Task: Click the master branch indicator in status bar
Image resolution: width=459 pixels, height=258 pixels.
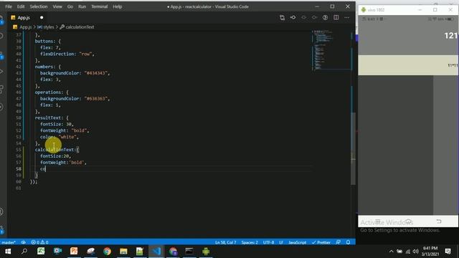Action: 8,242
